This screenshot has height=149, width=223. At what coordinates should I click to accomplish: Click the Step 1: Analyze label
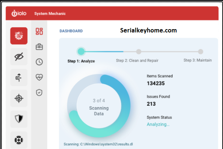click(81, 61)
